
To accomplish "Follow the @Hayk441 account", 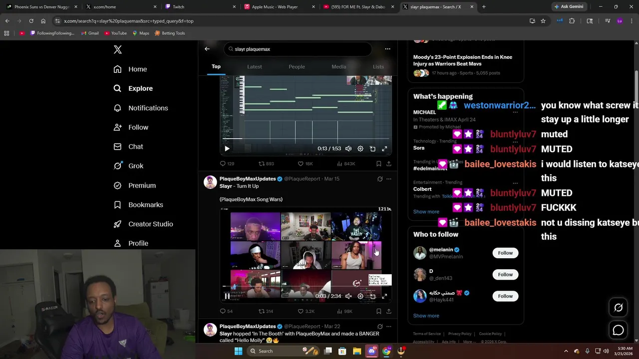I will click(505, 296).
